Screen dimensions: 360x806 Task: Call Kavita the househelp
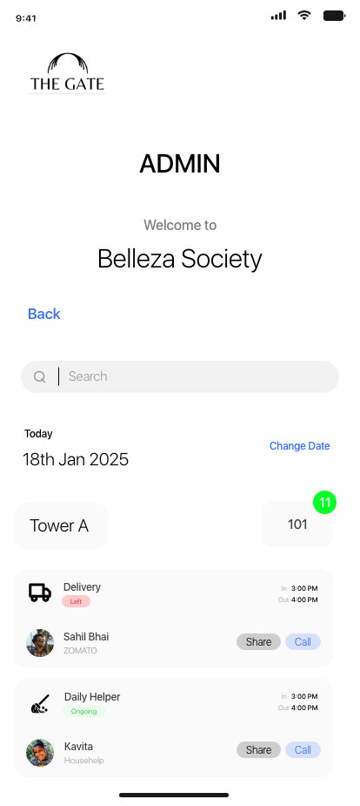click(303, 750)
